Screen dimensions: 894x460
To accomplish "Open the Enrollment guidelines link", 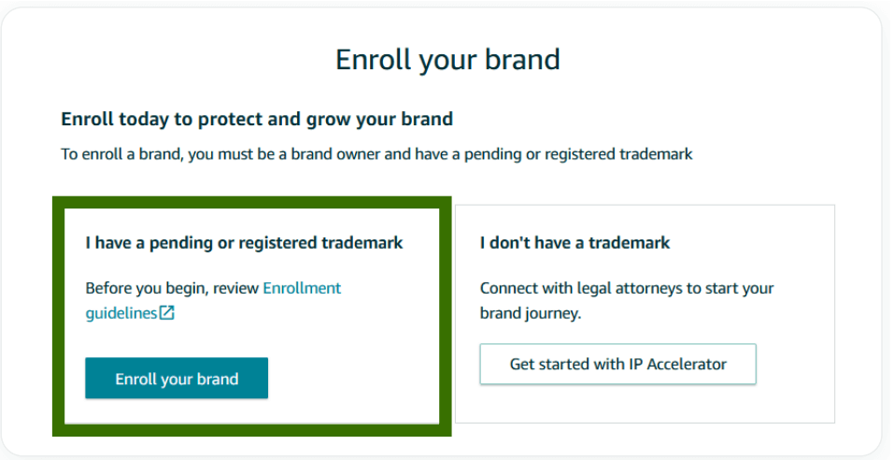I will [x=213, y=300].
